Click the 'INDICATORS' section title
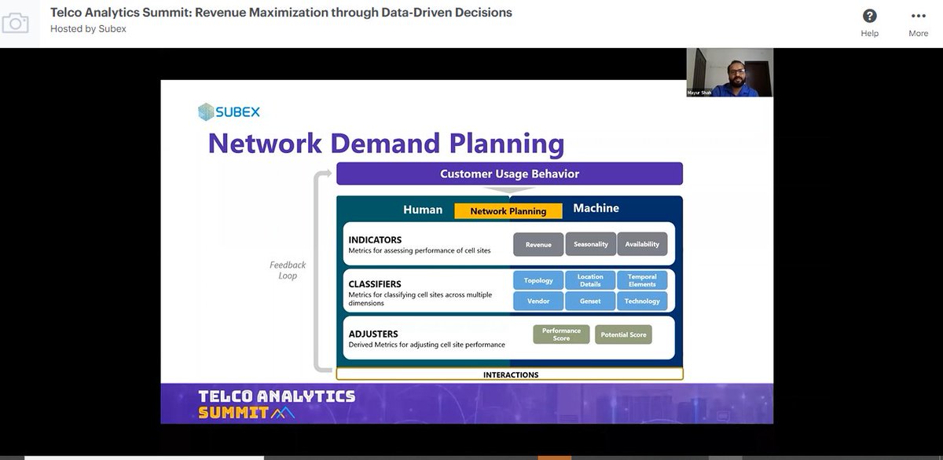Viewport: 943px width, 460px height. click(375, 240)
